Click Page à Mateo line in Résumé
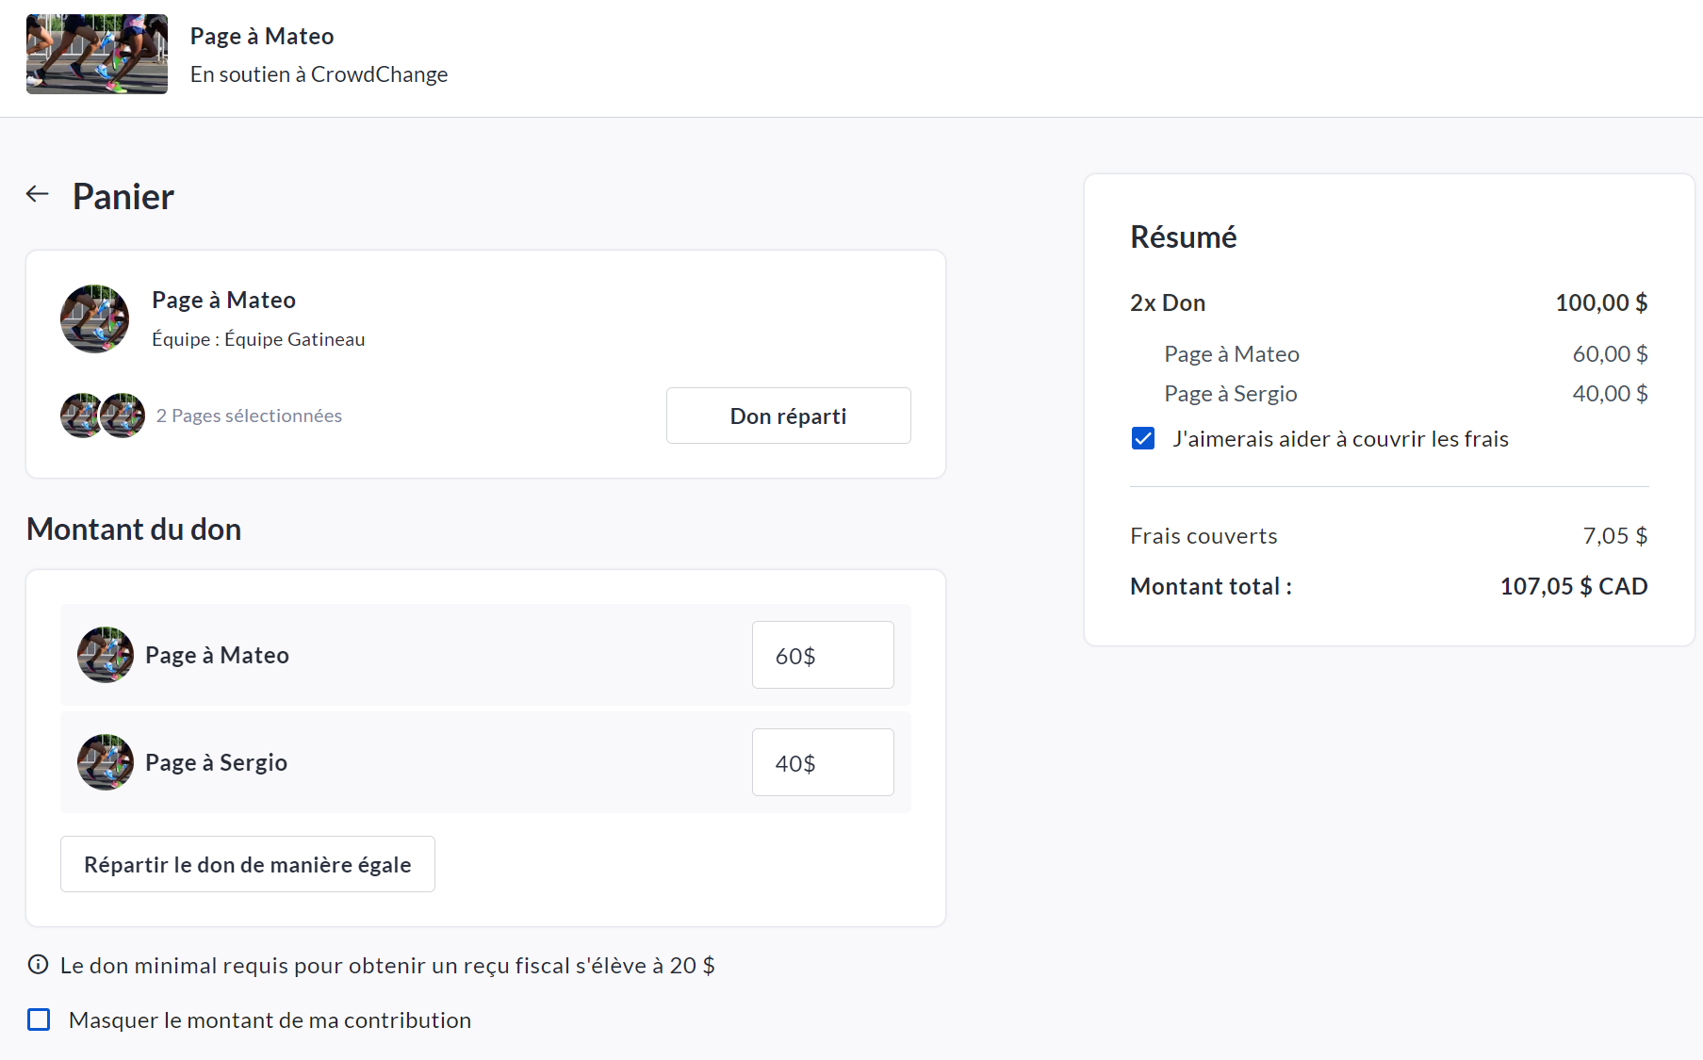The width and height of the screenshot is (1703, 1060). [x=1232, y=354]
